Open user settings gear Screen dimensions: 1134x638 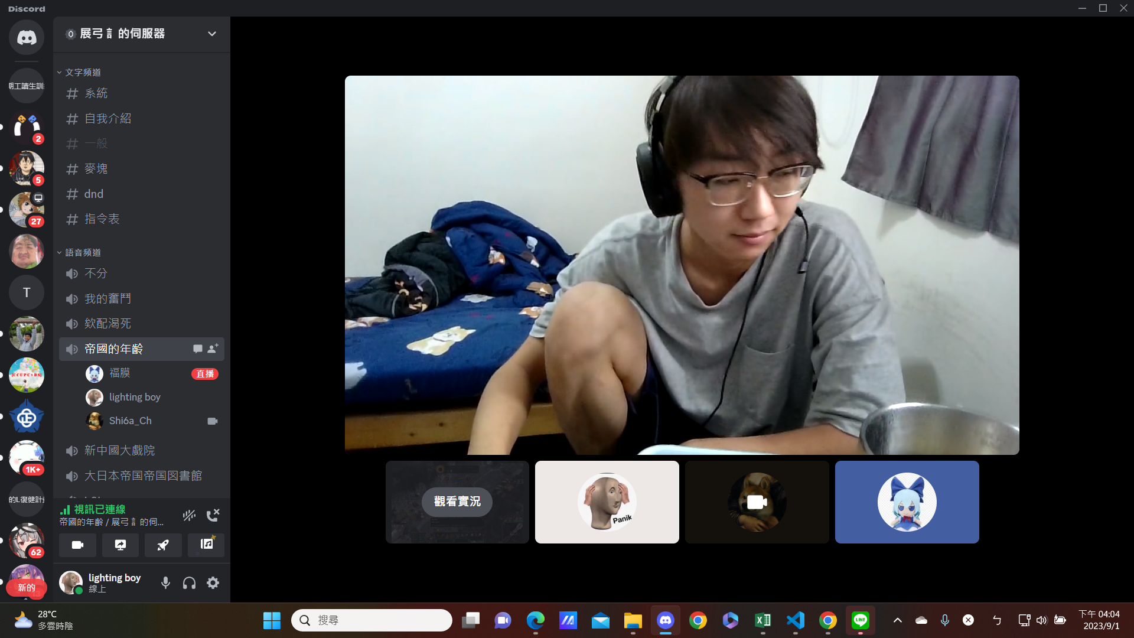coord(213,583)
